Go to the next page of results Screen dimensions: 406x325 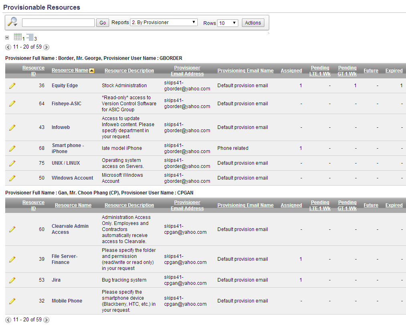(x=46, y=47)
